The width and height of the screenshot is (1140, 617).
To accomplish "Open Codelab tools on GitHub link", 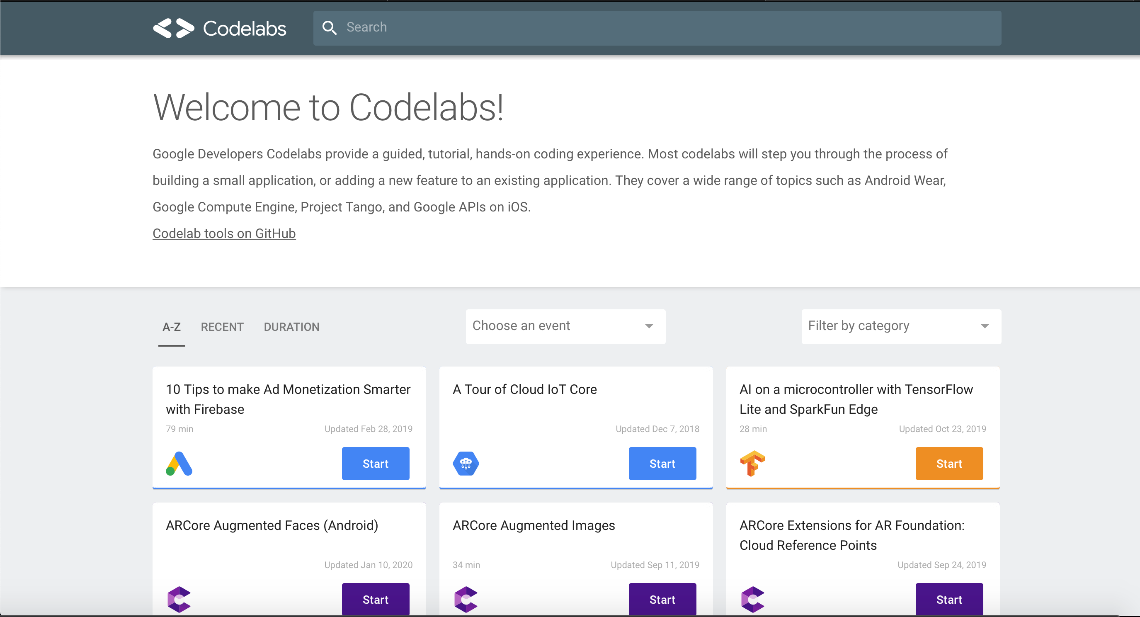I will [223, 233].
